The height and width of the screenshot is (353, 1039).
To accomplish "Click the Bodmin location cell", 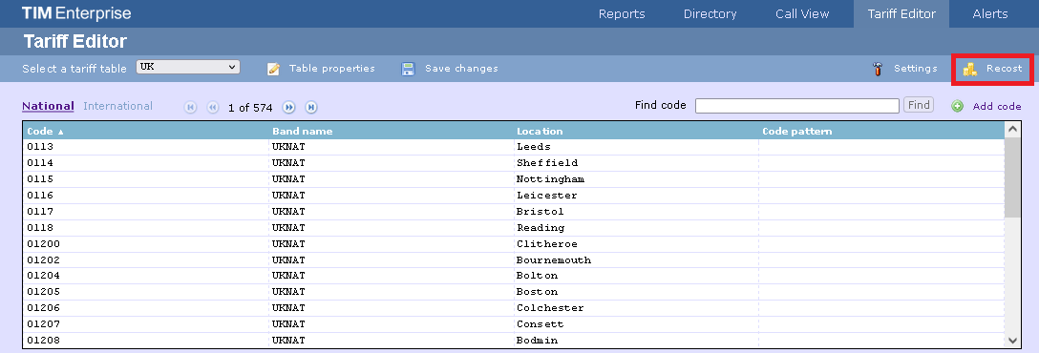I will coord(636,341).
